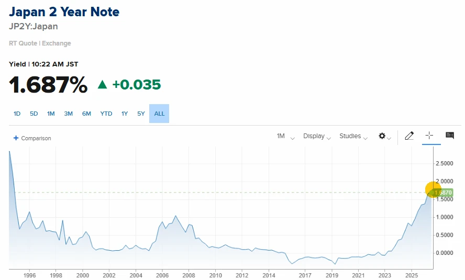Screen dimensions: 465x280
Task: Open the Display dropdown menu
Action: click(317, 136)
